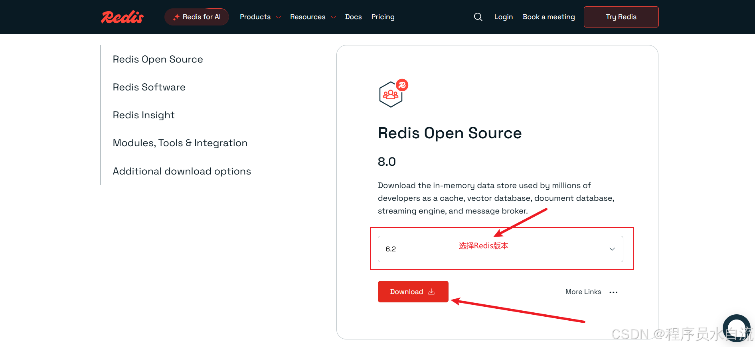Select Modules, Tools & Integration in sidebar

tap(180, 143)
